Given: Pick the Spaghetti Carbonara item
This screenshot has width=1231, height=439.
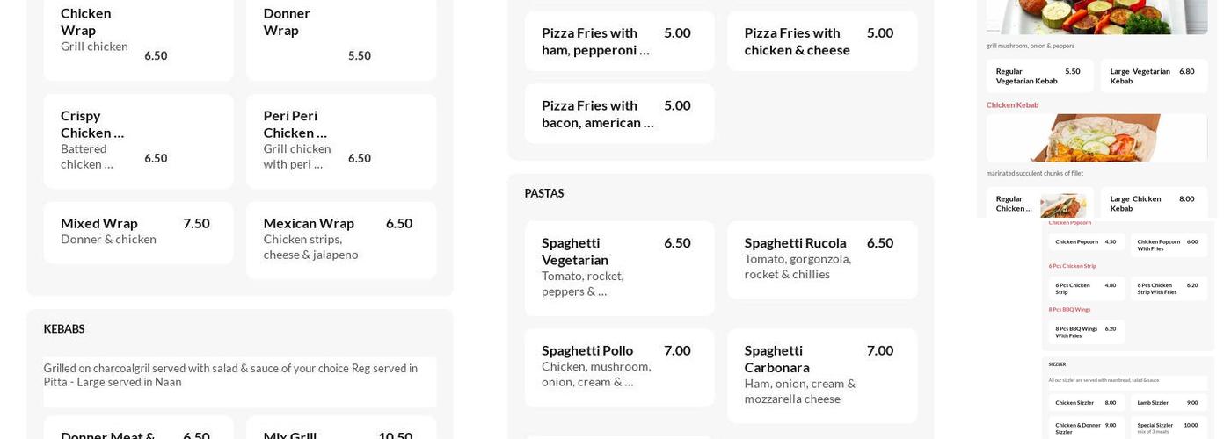Looking at the screenshot, I should pos(821,375).
